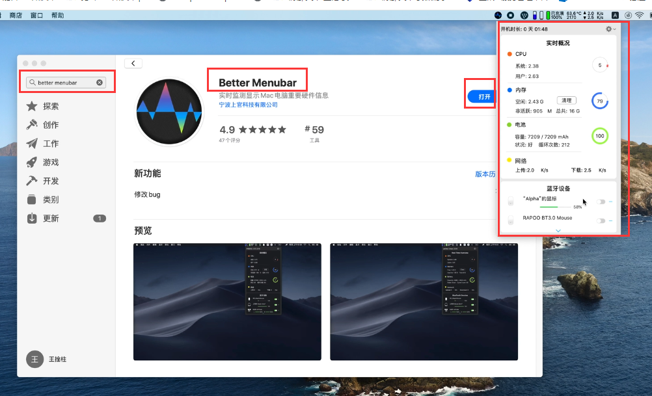Click the '修改 bug' release note
The width and height of the screenshot is (652, 396).
[147, 194]
